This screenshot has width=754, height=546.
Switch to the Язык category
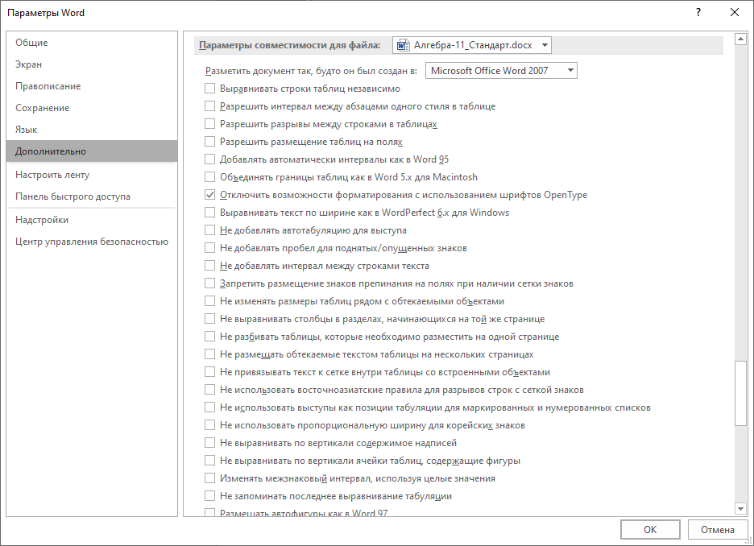(x=92, y=130)
